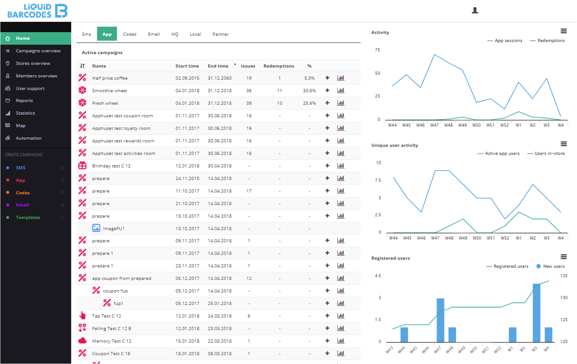Toggle Active app users legend

(x=499, y=154)
